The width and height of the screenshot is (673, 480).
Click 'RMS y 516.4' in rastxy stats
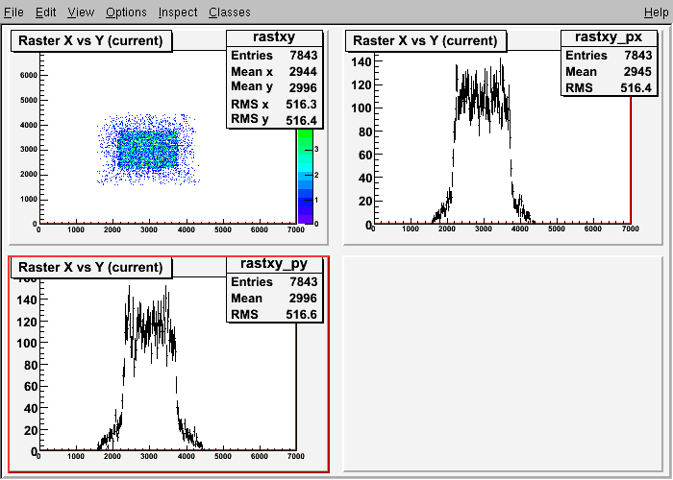point(274,120)
